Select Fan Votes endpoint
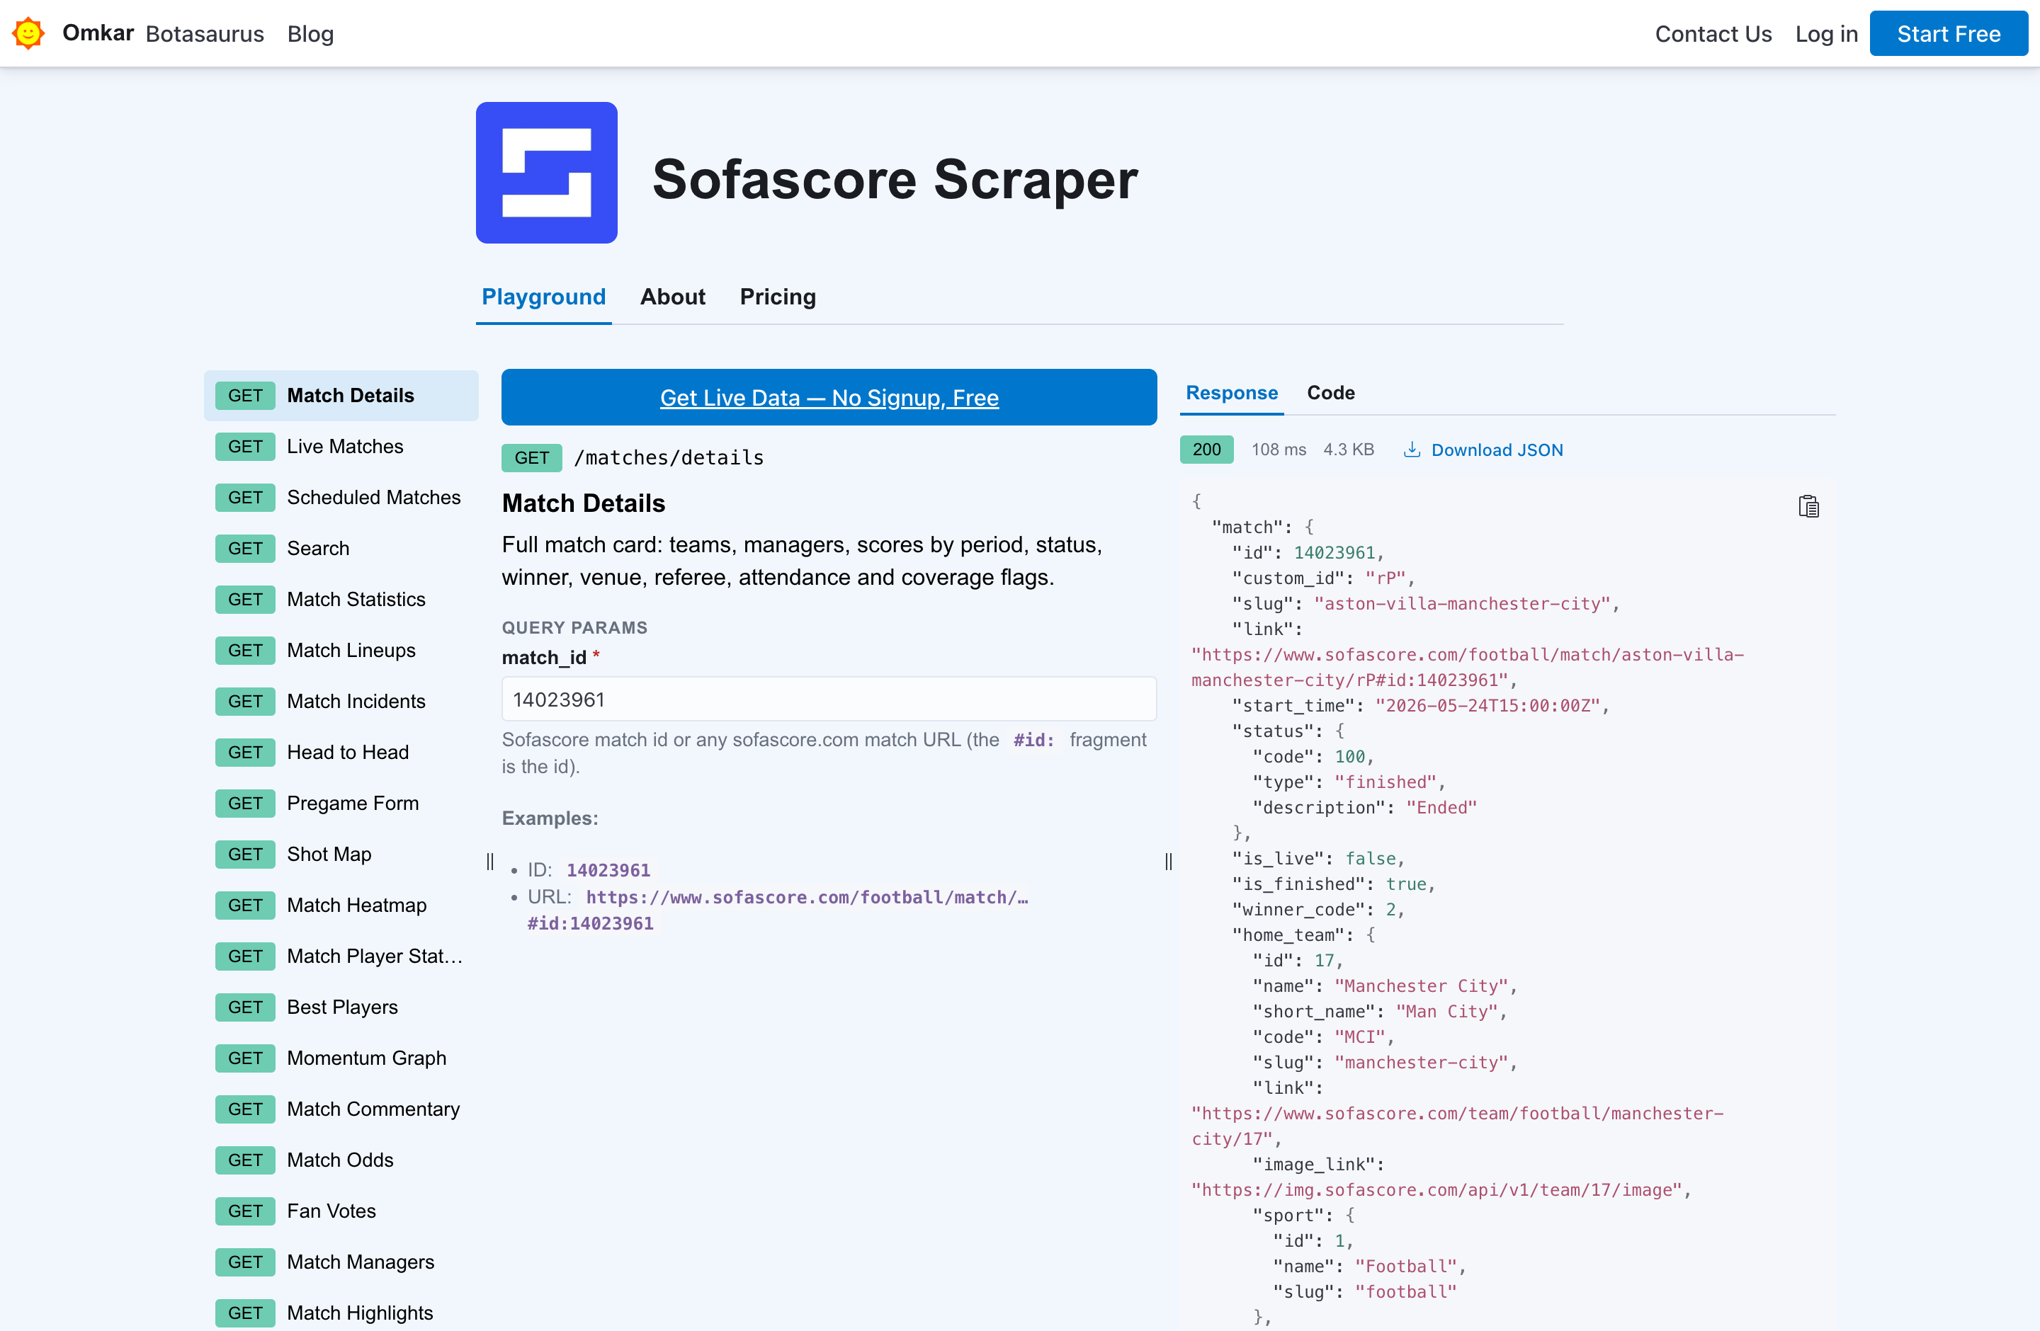Screen dimensions: 2040x1331 coord(341,1211)
